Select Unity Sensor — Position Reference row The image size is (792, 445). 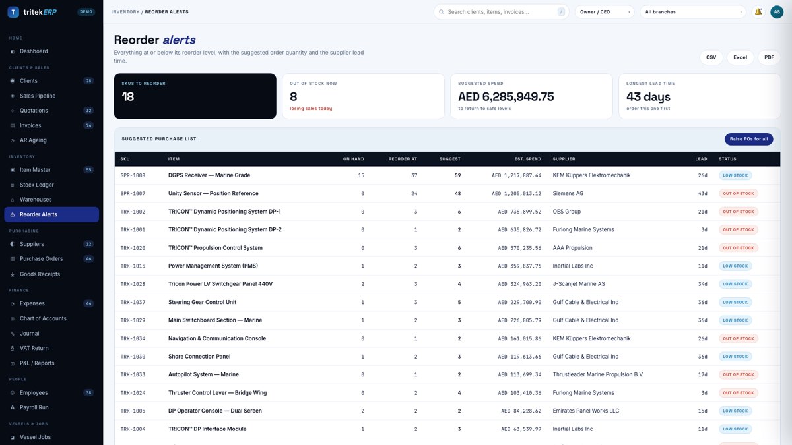coord(447,194)
